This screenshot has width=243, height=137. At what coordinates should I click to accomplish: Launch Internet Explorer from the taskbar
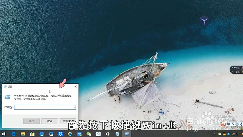(70, 134)
